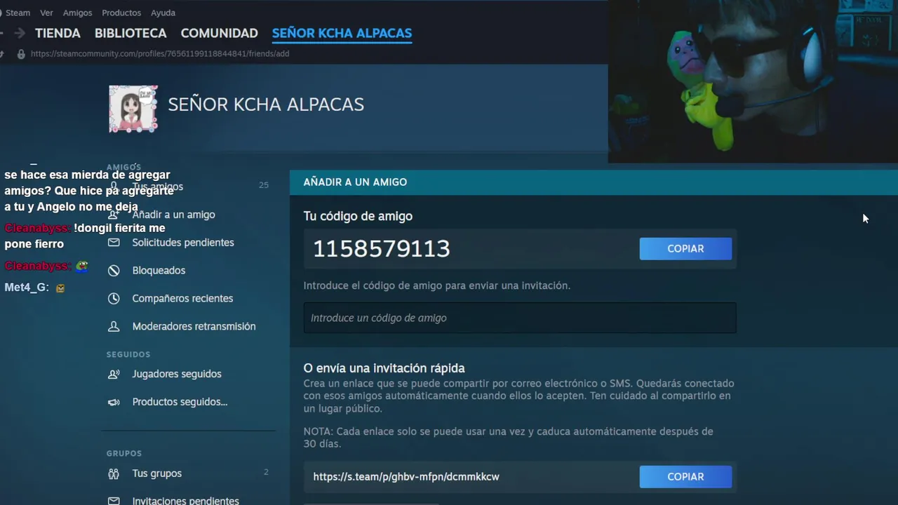The height and width of the screenshot is (505, 898).
Task: Open Compañeros recientes
Action: (x=182, y=299)
